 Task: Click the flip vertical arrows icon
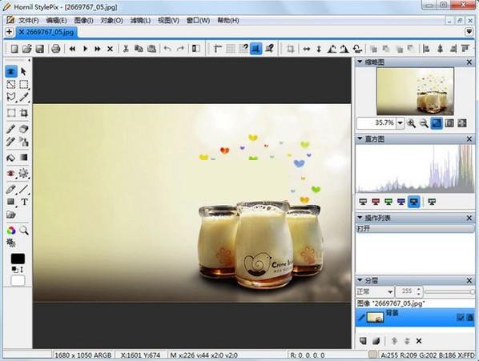click(x=319, y=49)
